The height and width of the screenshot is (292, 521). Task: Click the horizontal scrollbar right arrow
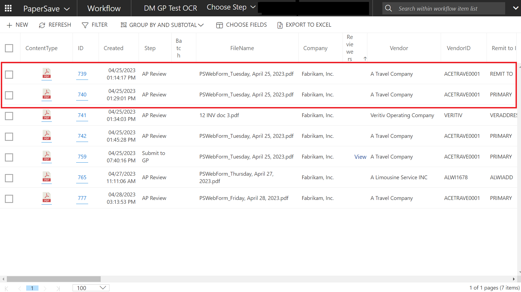point(514,279)
